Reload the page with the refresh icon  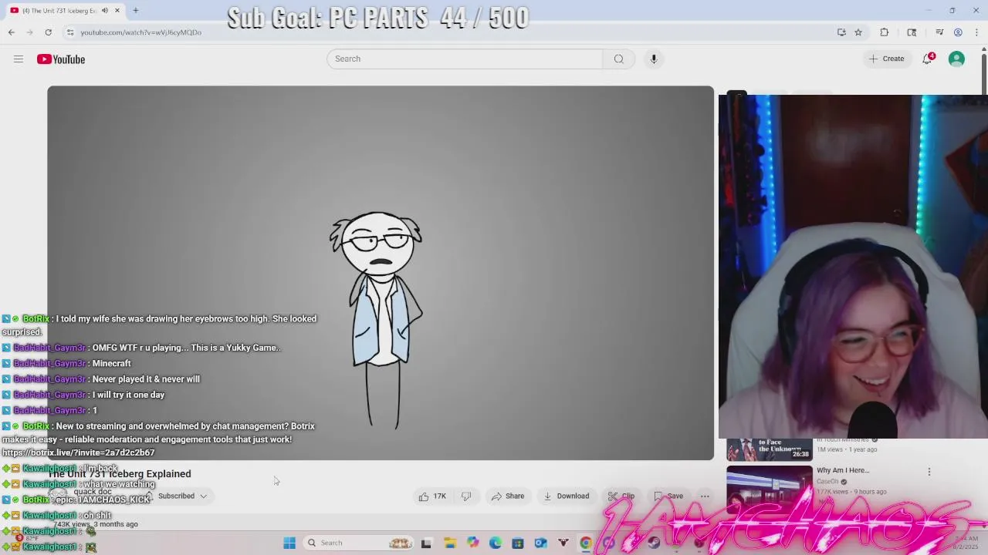point(48,32)
